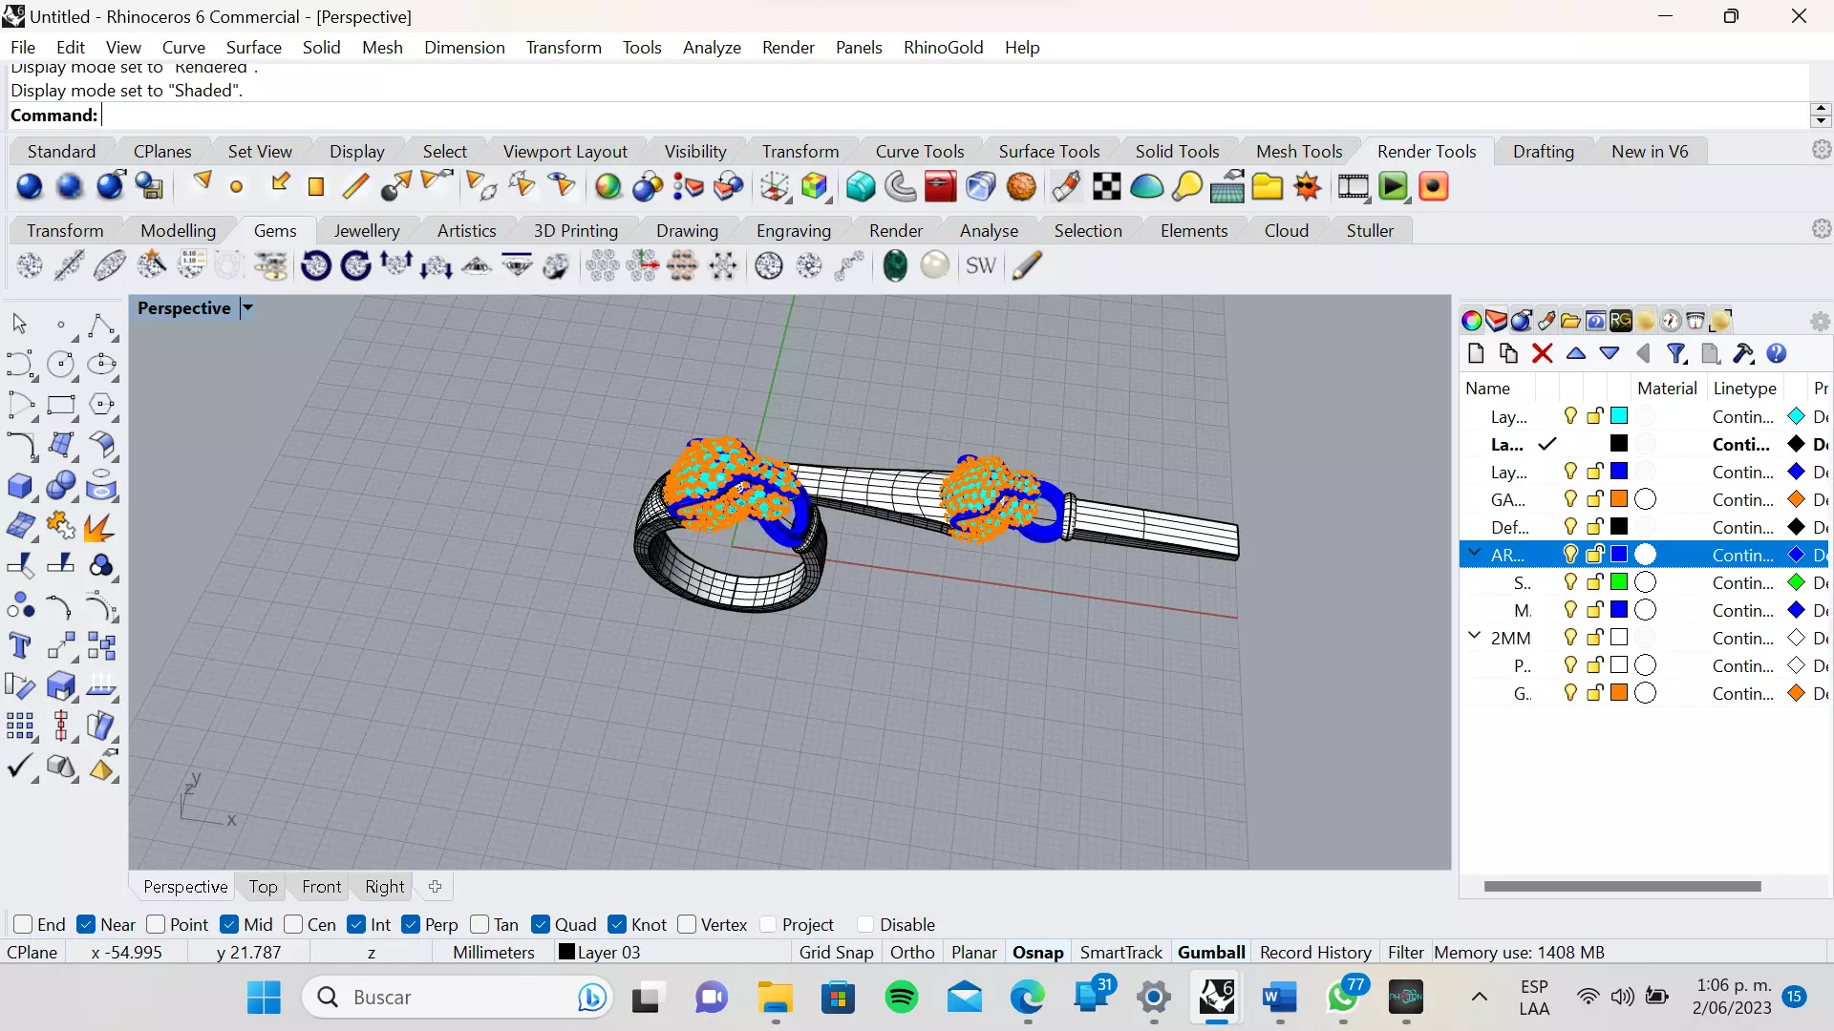Click the yellow folder render icon

coord(1268,186)
